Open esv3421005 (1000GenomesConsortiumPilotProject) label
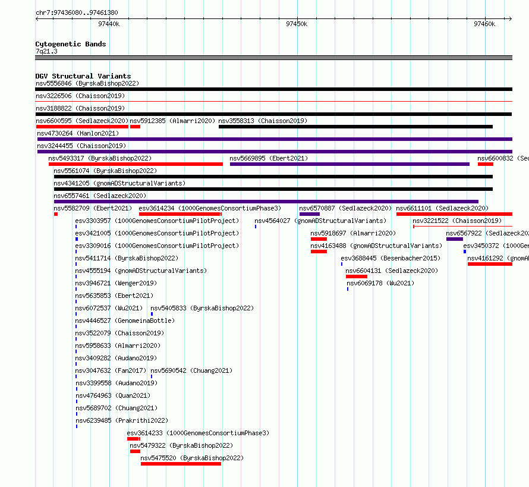The image size is (529, 487). click(x=157, y=233)
